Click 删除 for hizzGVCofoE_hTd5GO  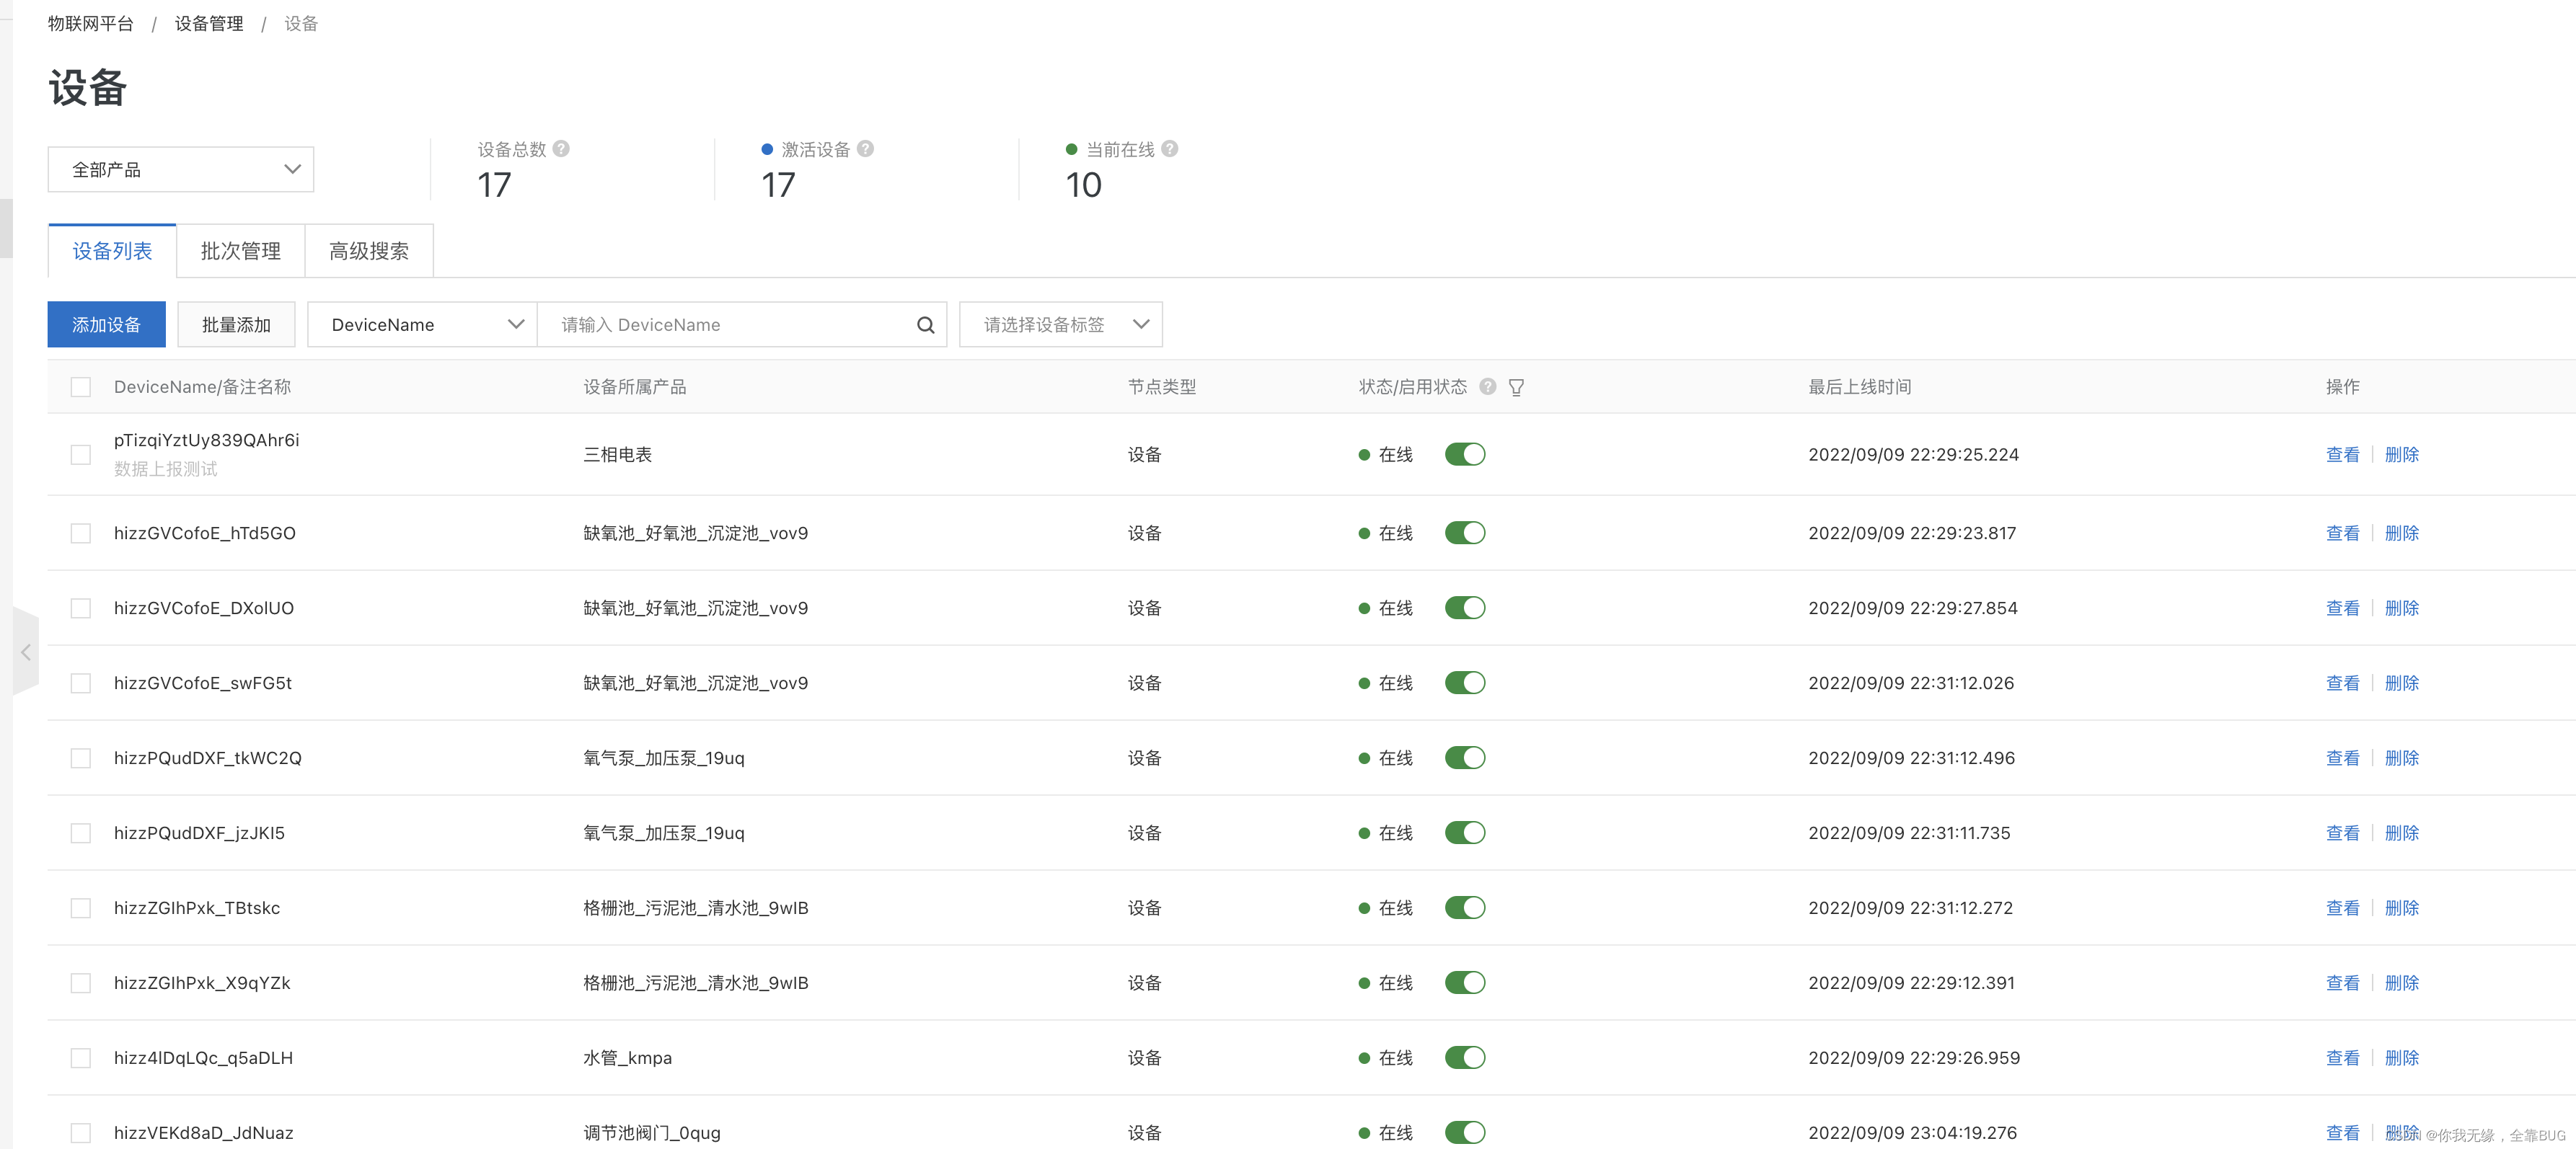2401,533
